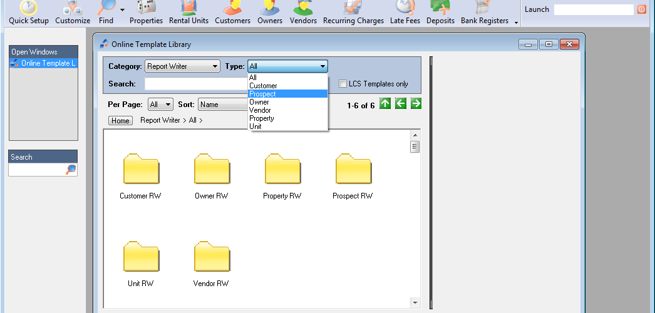Collapse the Type dropdown showing All

(287, 66)
